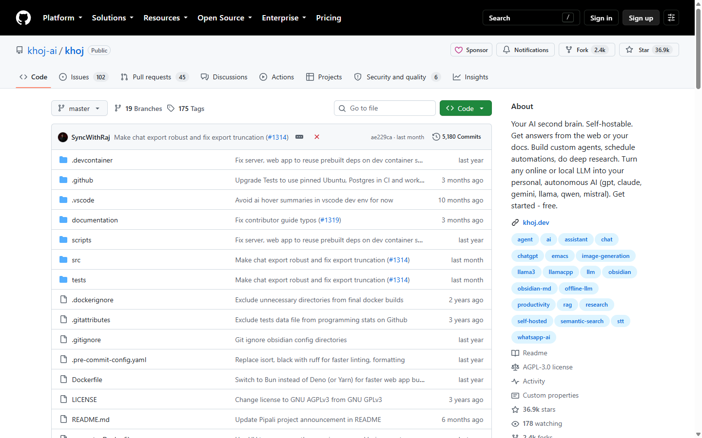The image size is (702, 438).
Task: Click the Notifications bell icon
Action: tap(507, 50)
